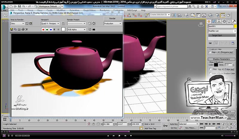
Task: Open key filter Selected dropdown near Auto Key
Action: coord(189,124)
